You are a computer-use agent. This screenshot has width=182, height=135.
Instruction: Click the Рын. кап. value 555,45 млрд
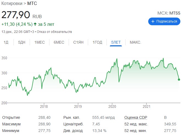pos(103,117)
